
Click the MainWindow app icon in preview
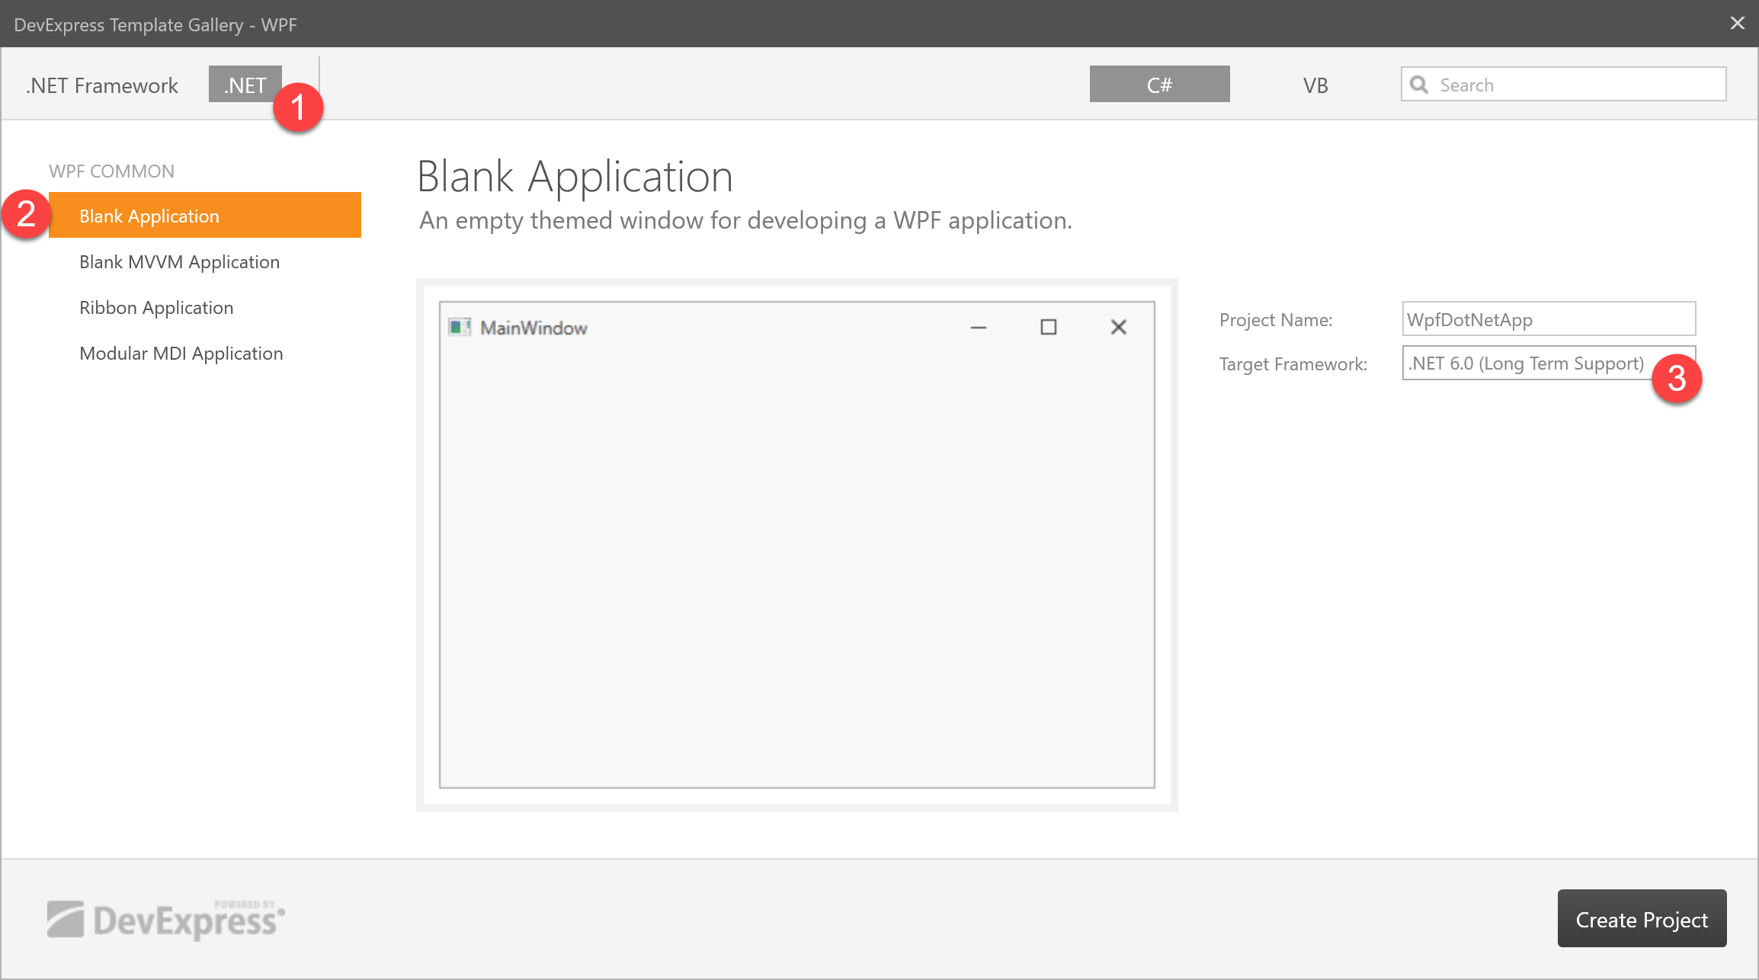(x=460, y=328)
